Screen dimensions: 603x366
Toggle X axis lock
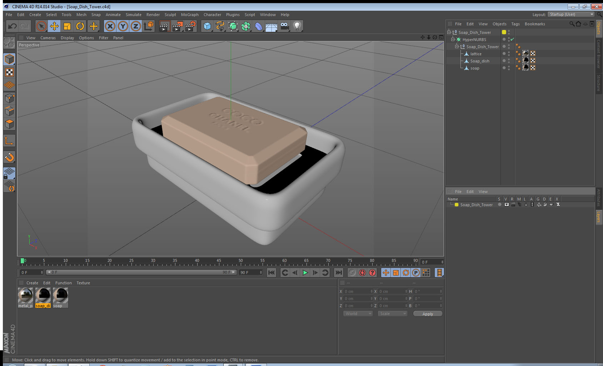[110, 26]
